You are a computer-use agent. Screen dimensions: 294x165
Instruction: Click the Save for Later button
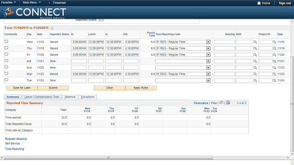22,88
